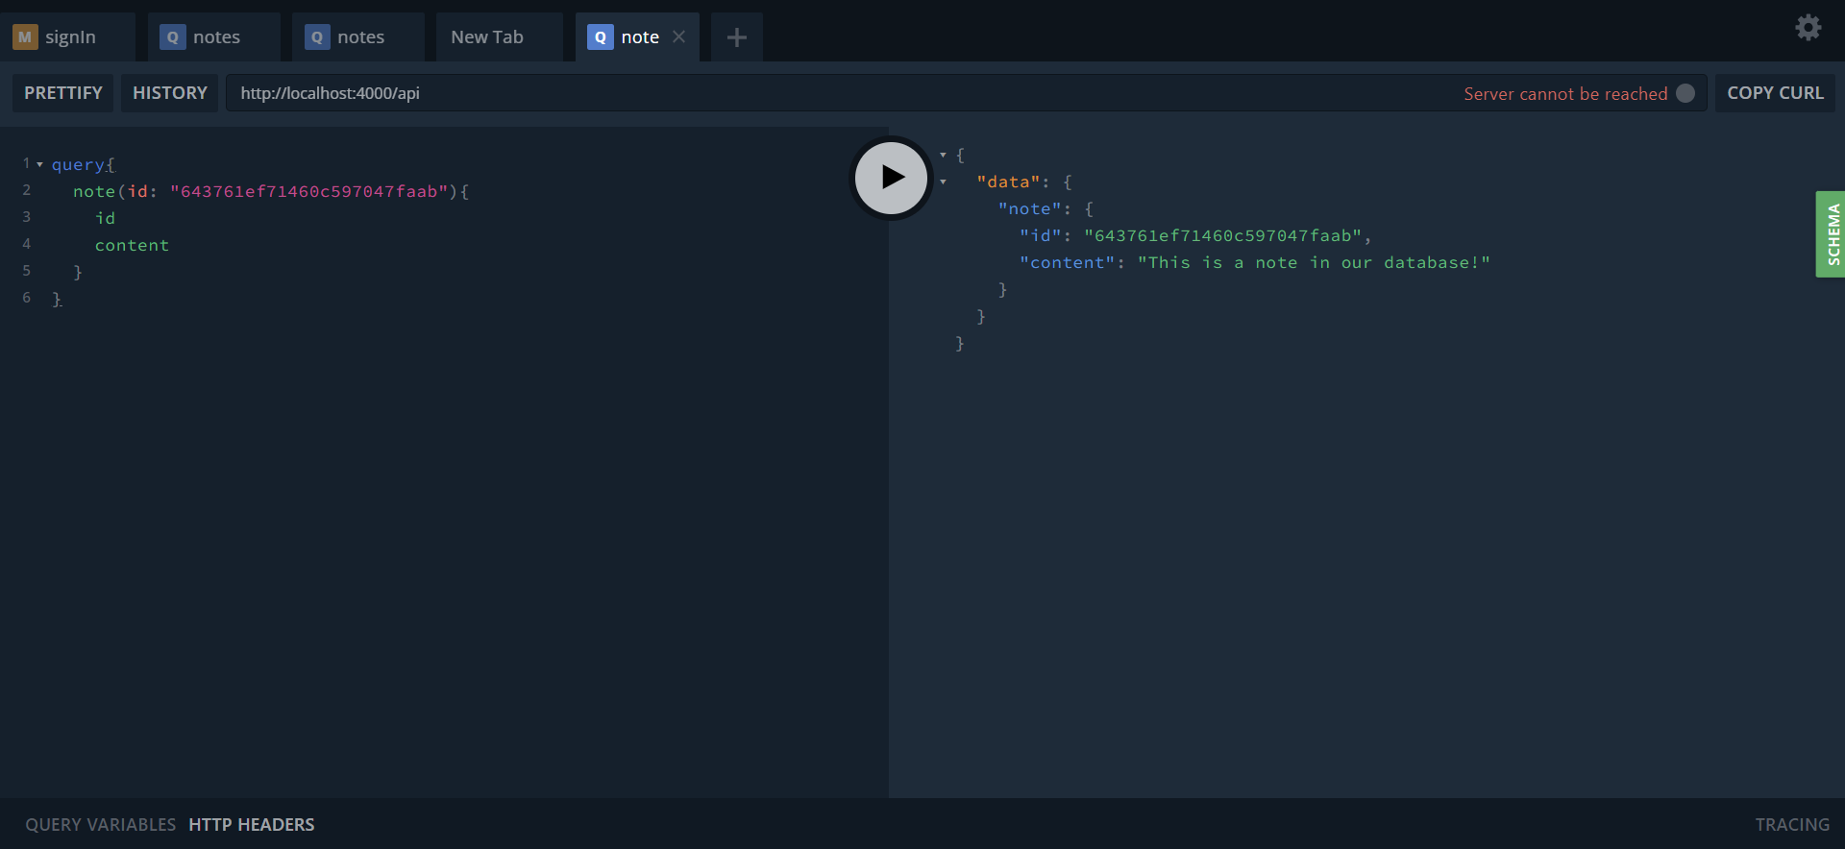Add a new tab with the plus icon
This screenshot has width=1845, height=849.
coord(737,37)
